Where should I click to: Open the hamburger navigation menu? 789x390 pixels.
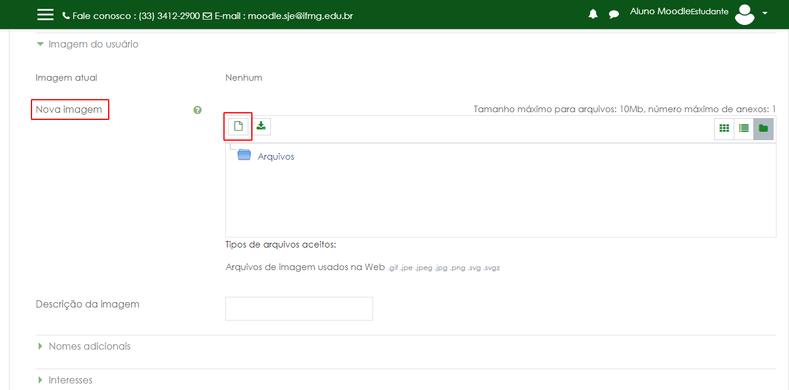(45, 15)
